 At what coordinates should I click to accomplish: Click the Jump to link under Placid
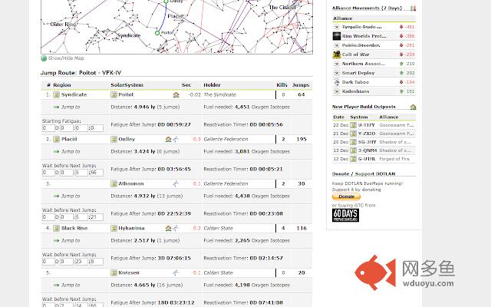tap(70, 151)
